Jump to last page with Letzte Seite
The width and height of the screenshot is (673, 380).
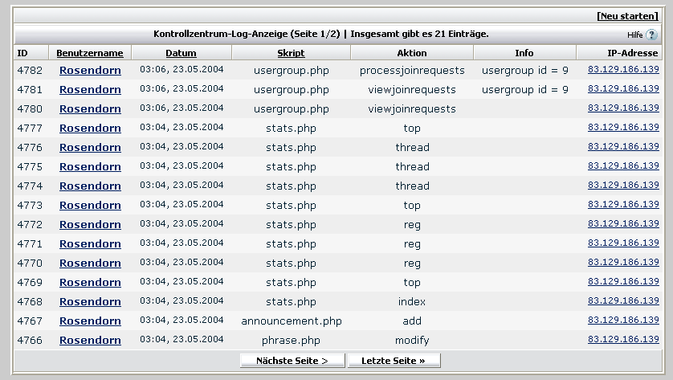point(394,361)
